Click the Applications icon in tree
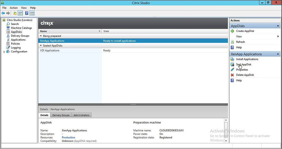 pyautogui.click(x=8, y=40)
